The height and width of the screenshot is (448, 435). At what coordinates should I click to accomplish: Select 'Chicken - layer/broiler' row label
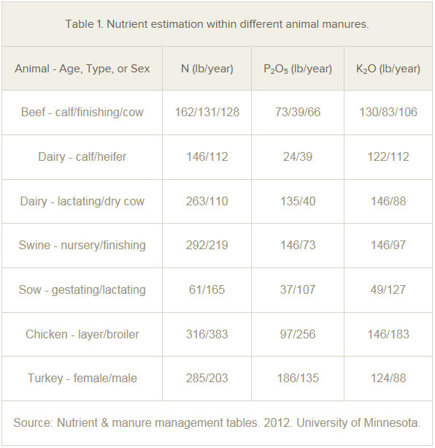click(x=82, y=334)
